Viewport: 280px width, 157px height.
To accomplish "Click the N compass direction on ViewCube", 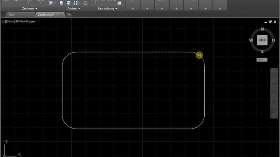I will (262, 29).
